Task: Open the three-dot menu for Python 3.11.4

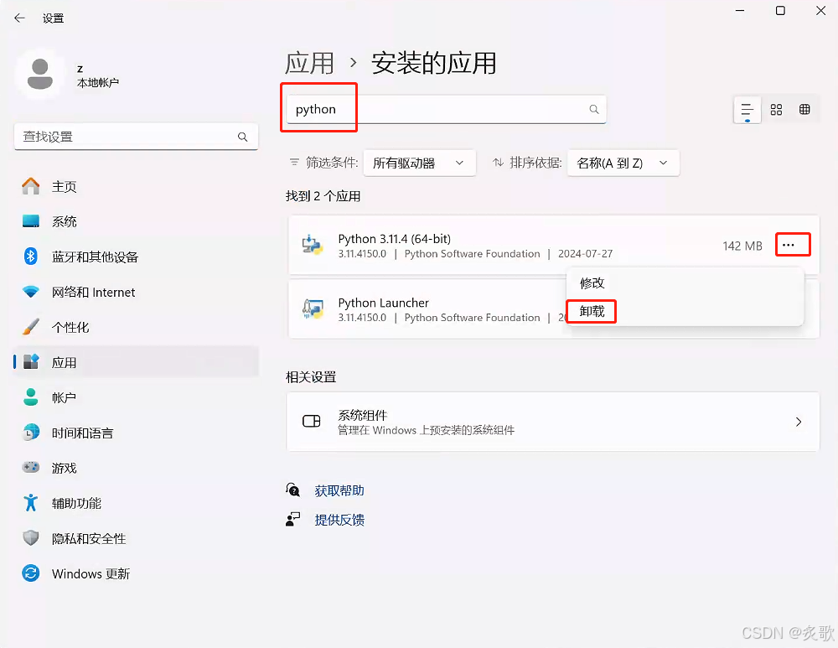Action: click(x=789, y=245)
